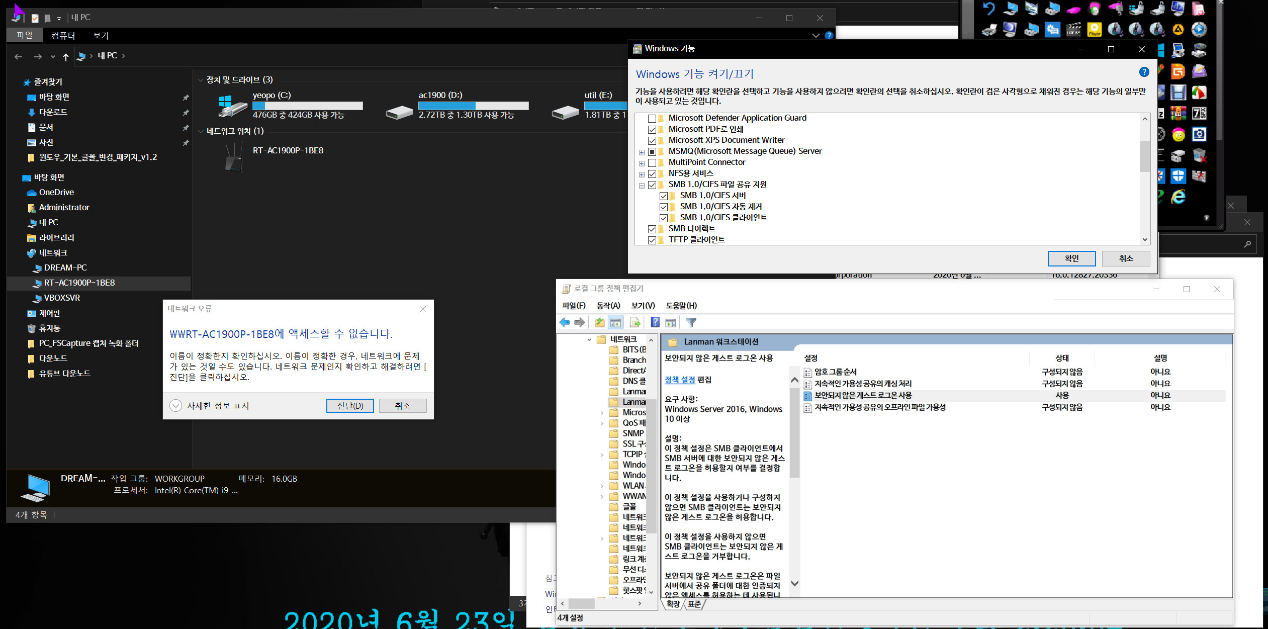Open the 도움말(H) menu in Group Policy Editor

pos(681,306)
